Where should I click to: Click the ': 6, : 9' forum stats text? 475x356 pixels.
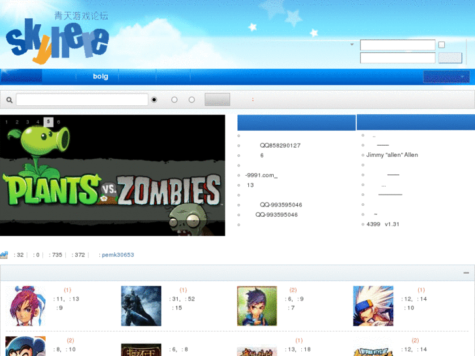(295, 299)
